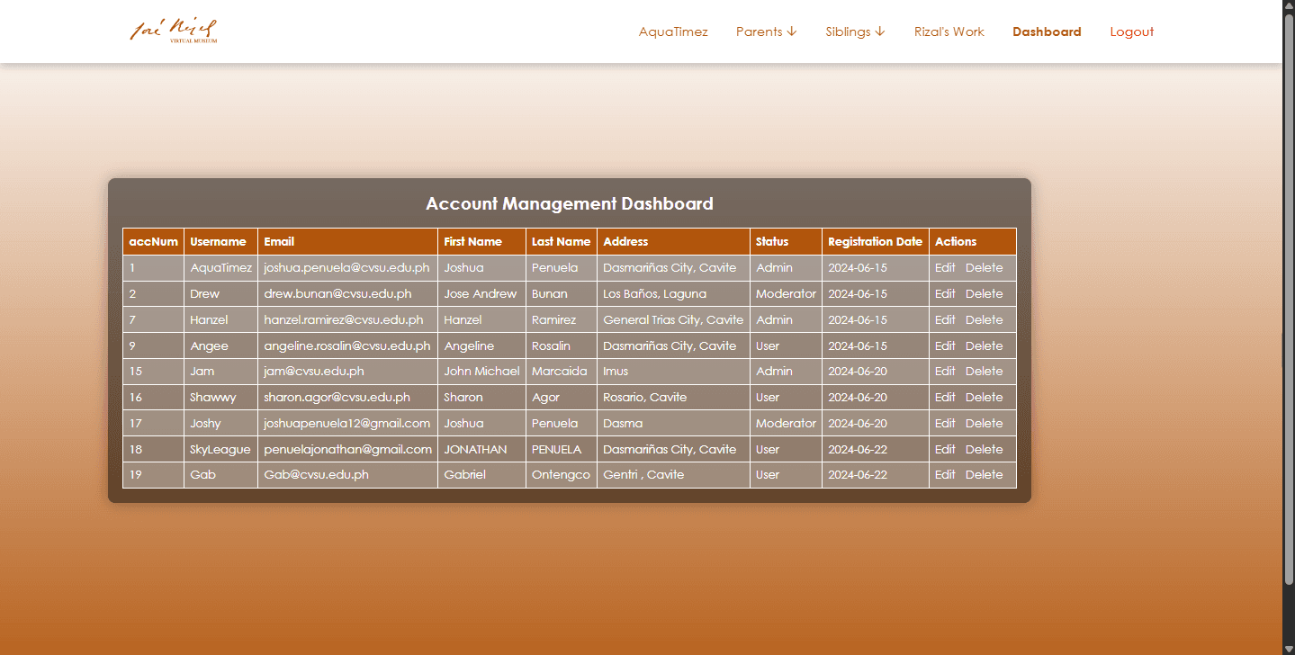Click first name Jose Andrew
Viewport: 1295px width, 655px height.
click(481, 293)
